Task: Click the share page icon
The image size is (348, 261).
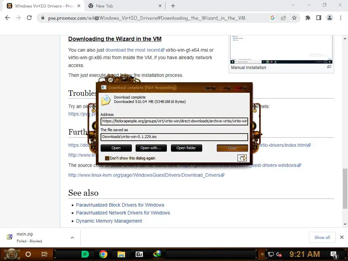Action: coord(283,18)
